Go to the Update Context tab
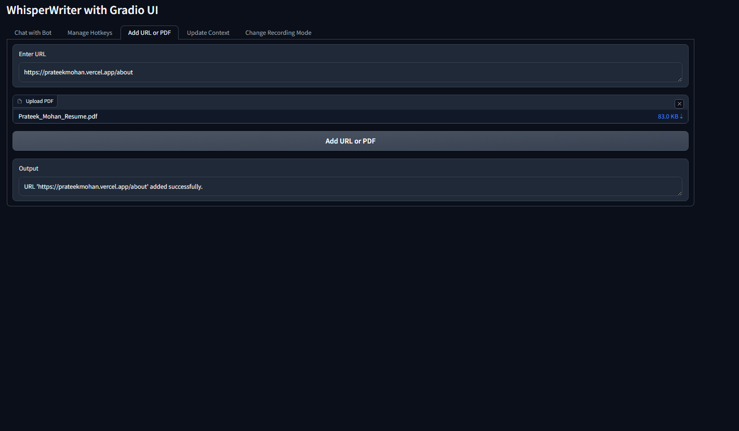The image size is (739, 431). (208, 33)
